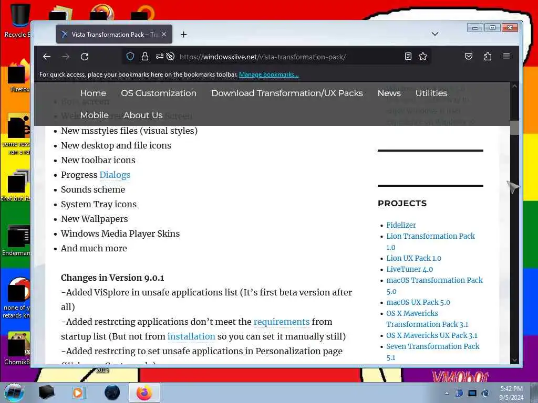Follow the requirements link
Image resolution: width=538 pixels, height=403 pixels.
tap(282, 322)
